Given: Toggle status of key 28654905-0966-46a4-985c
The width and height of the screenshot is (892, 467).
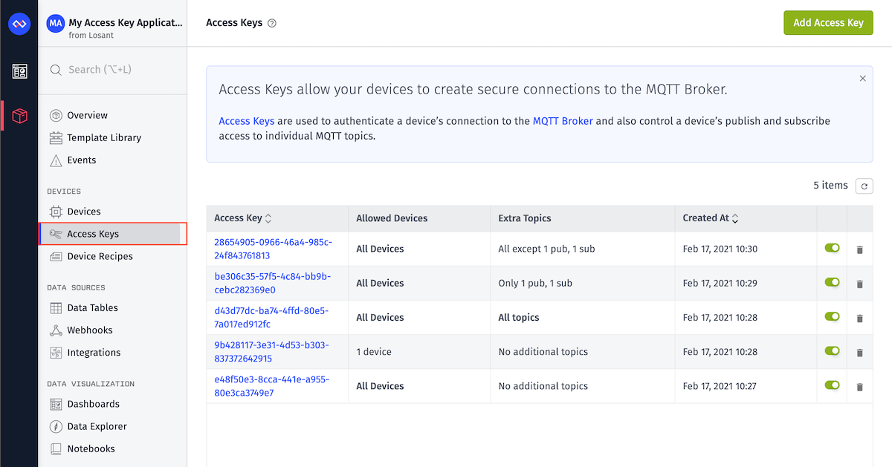Looking at the screenshot, I should [x=832, y=248].
